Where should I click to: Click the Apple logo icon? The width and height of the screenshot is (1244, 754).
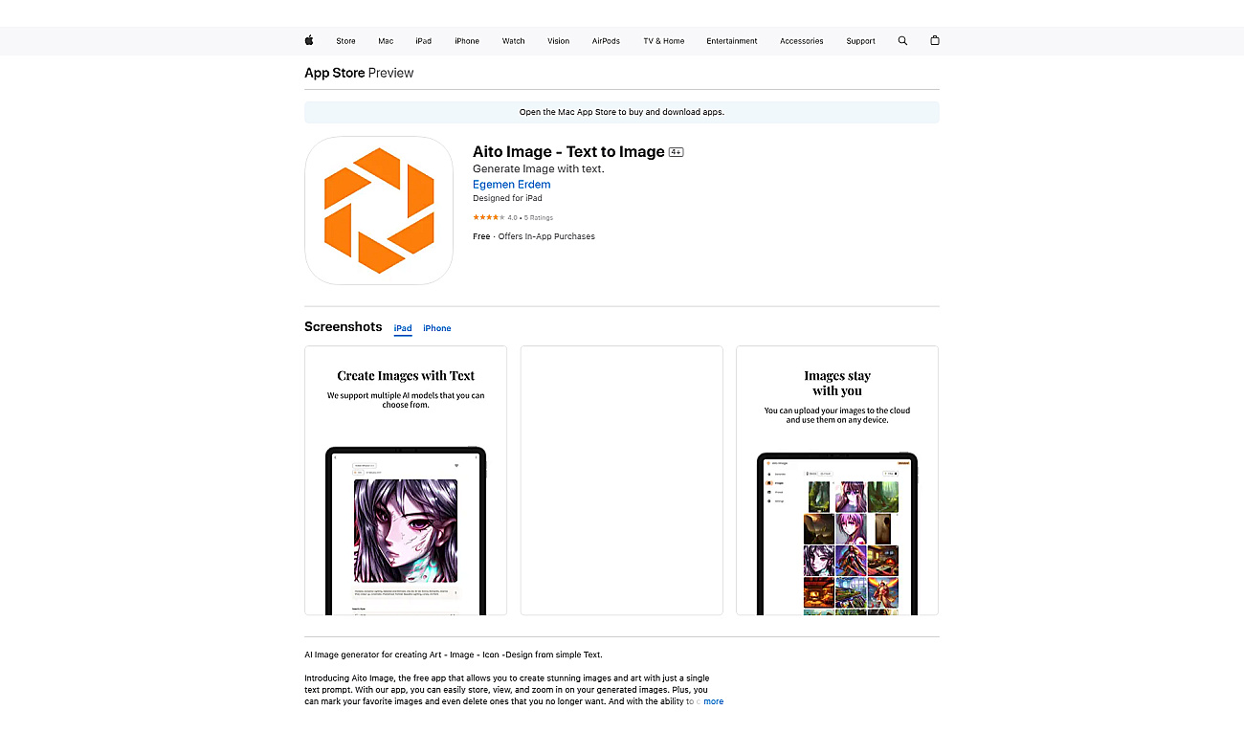[x=309, y=40]
